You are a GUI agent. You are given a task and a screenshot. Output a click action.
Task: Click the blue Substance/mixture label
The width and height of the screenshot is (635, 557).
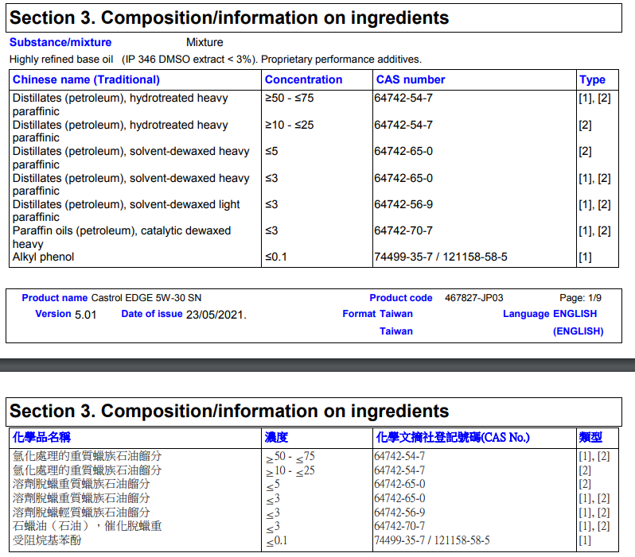(60, 42)
